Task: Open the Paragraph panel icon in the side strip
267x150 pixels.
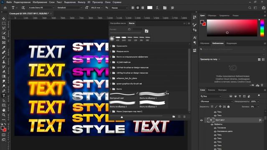Action: (195, 42)
